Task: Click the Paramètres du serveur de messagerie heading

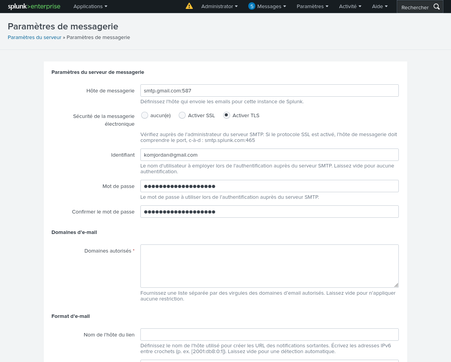Action: coord(98,72)
